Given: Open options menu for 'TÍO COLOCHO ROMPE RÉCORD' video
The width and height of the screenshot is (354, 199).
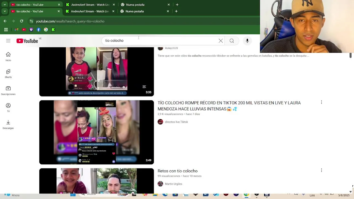Looking at the screenshot, I should [321, 102].
